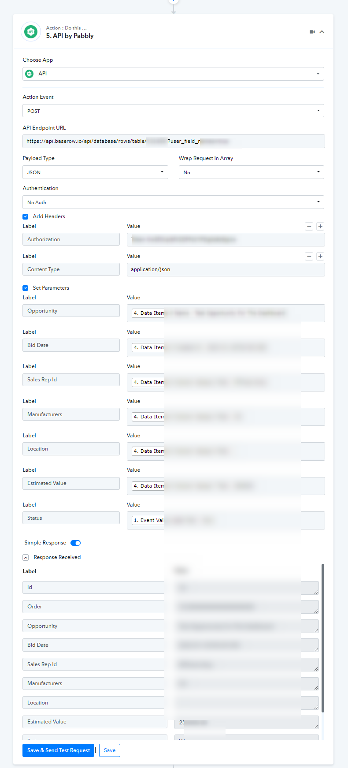Viewport: 348px width, 768px height.
Task: Open the Action Event POST dropdown
Action: (x=173, y=111)
